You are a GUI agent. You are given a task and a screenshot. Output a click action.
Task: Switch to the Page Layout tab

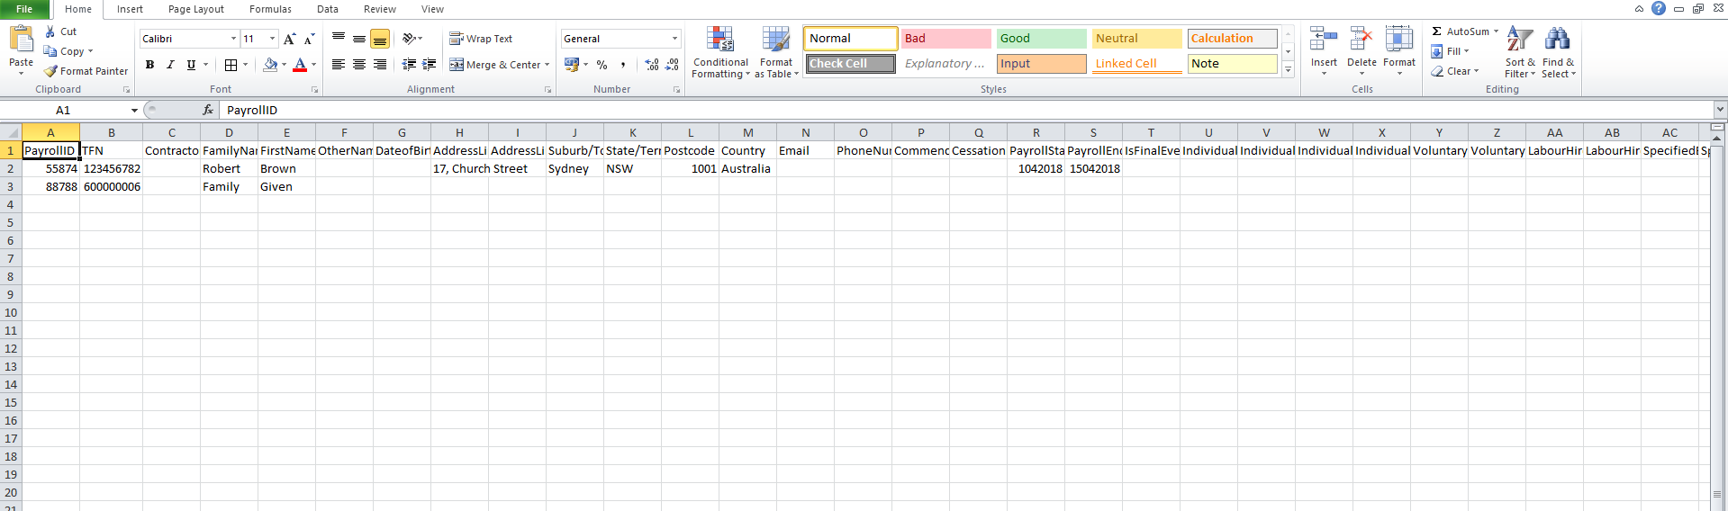[x=195, y=9]
